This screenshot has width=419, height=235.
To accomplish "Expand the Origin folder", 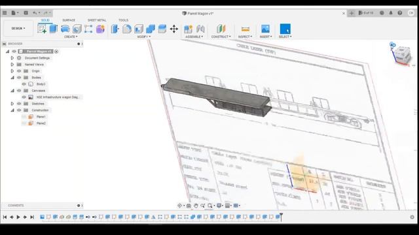I will tap(12, 71).
